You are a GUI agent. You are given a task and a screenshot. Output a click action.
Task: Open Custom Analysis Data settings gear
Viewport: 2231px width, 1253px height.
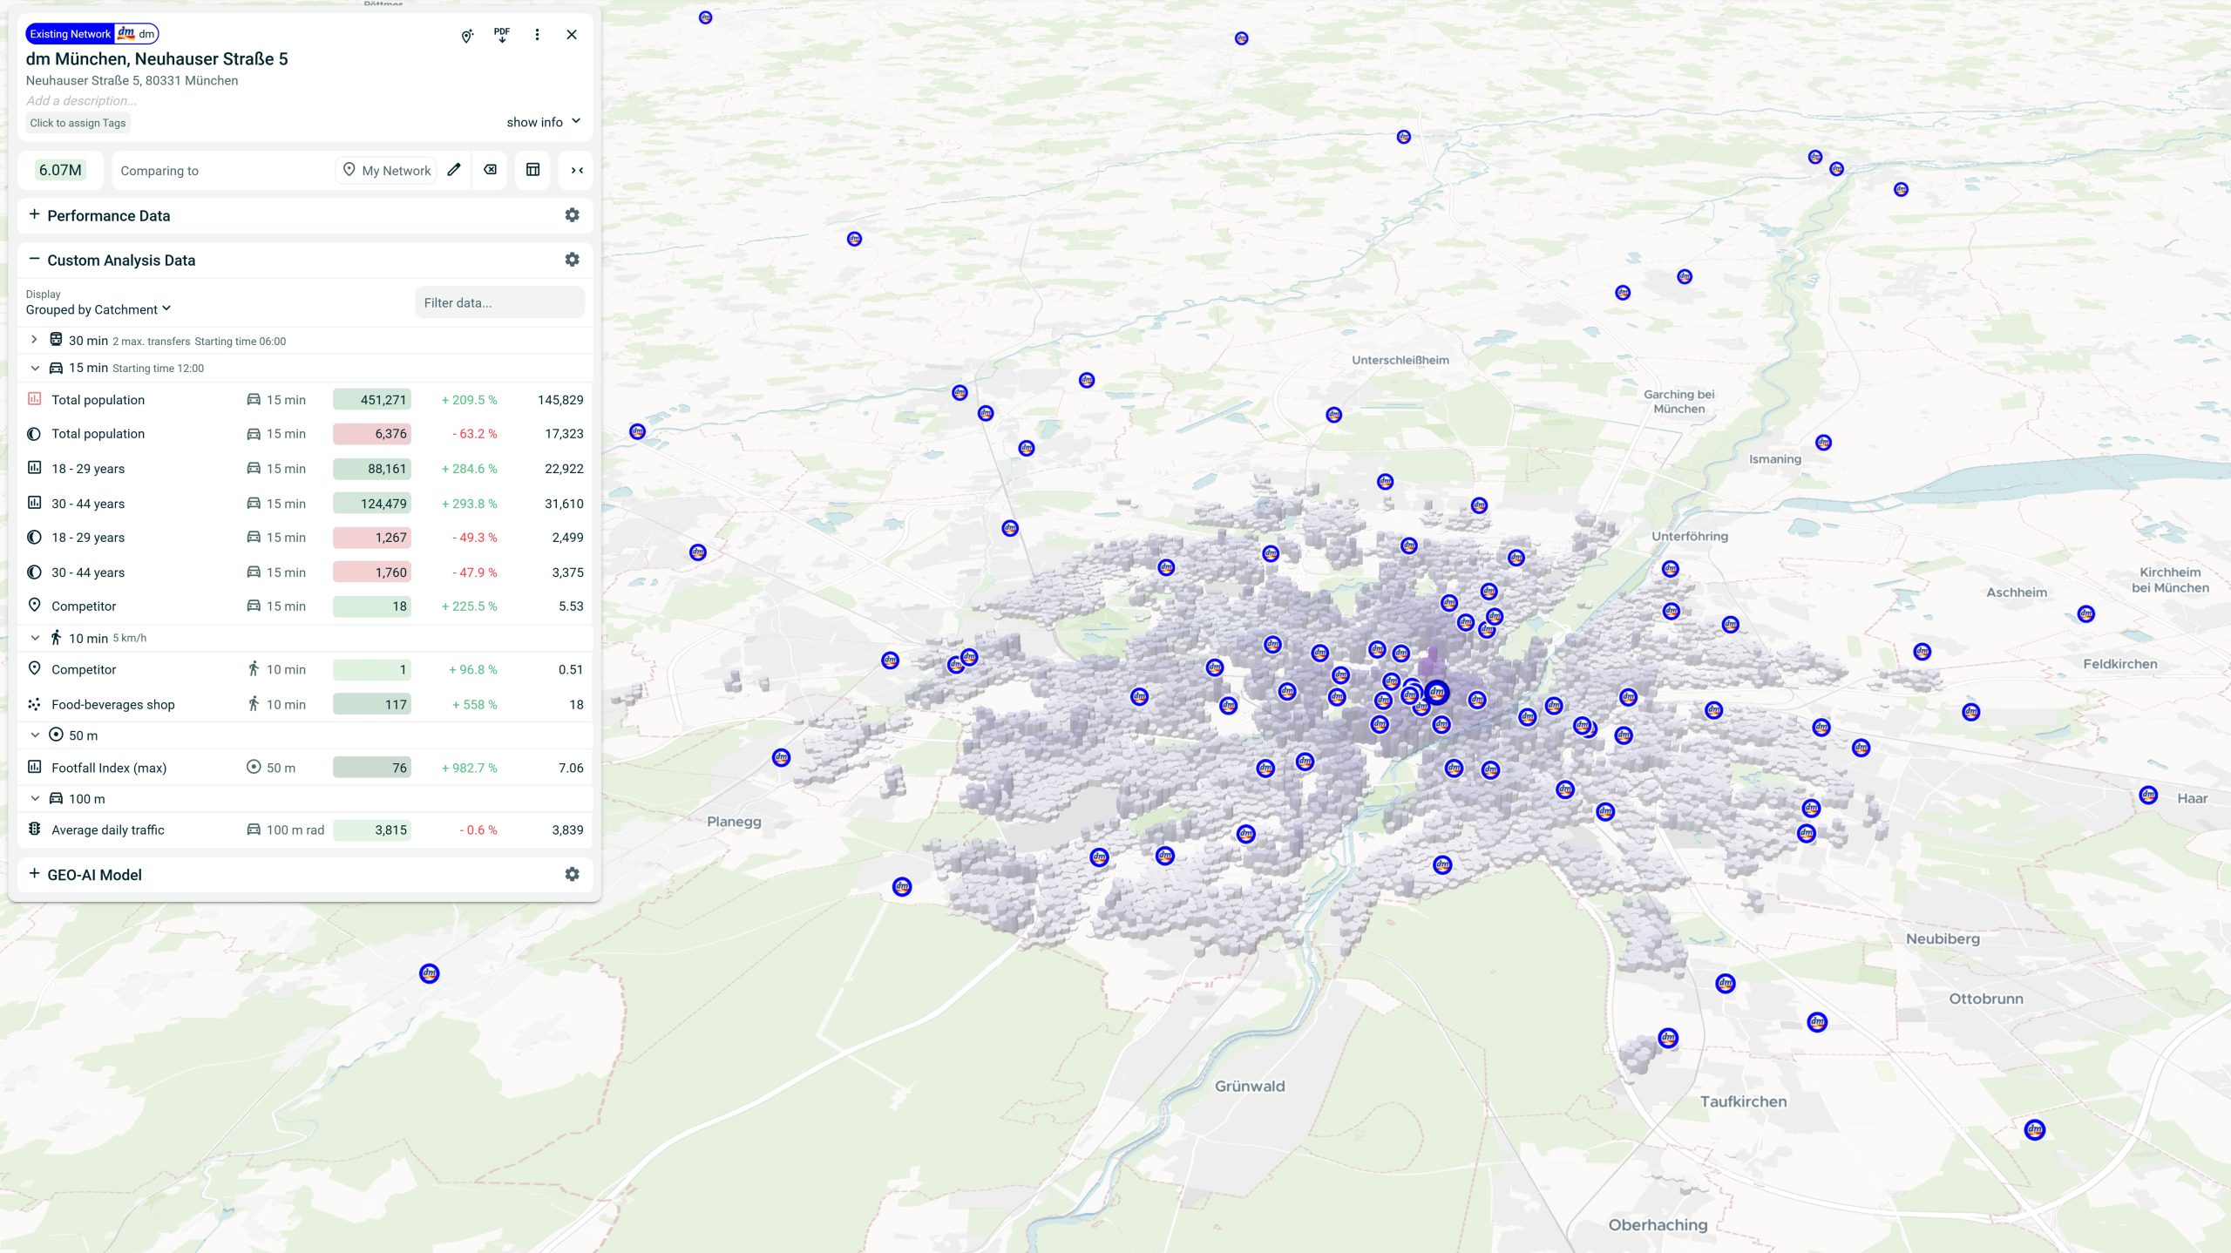(572, 260)
